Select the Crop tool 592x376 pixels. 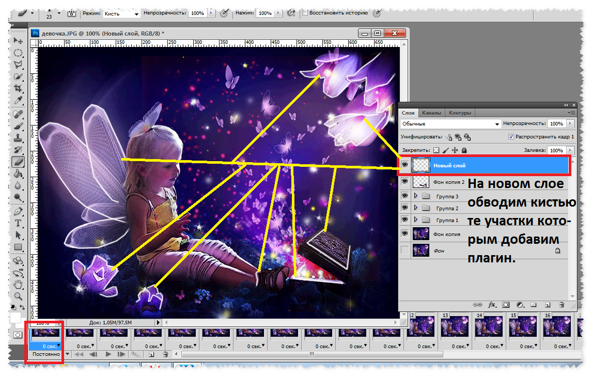(18, 88)
